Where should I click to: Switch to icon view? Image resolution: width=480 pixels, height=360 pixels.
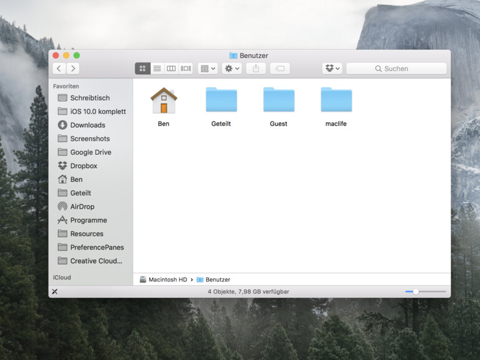click(x=142, y=69)
